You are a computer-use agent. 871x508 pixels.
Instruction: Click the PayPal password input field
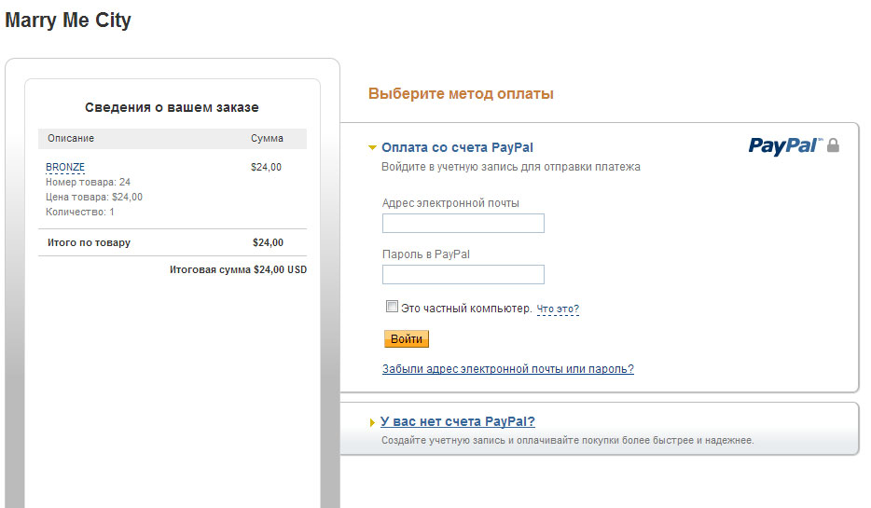pyautogui.click(x=463, y=274)
